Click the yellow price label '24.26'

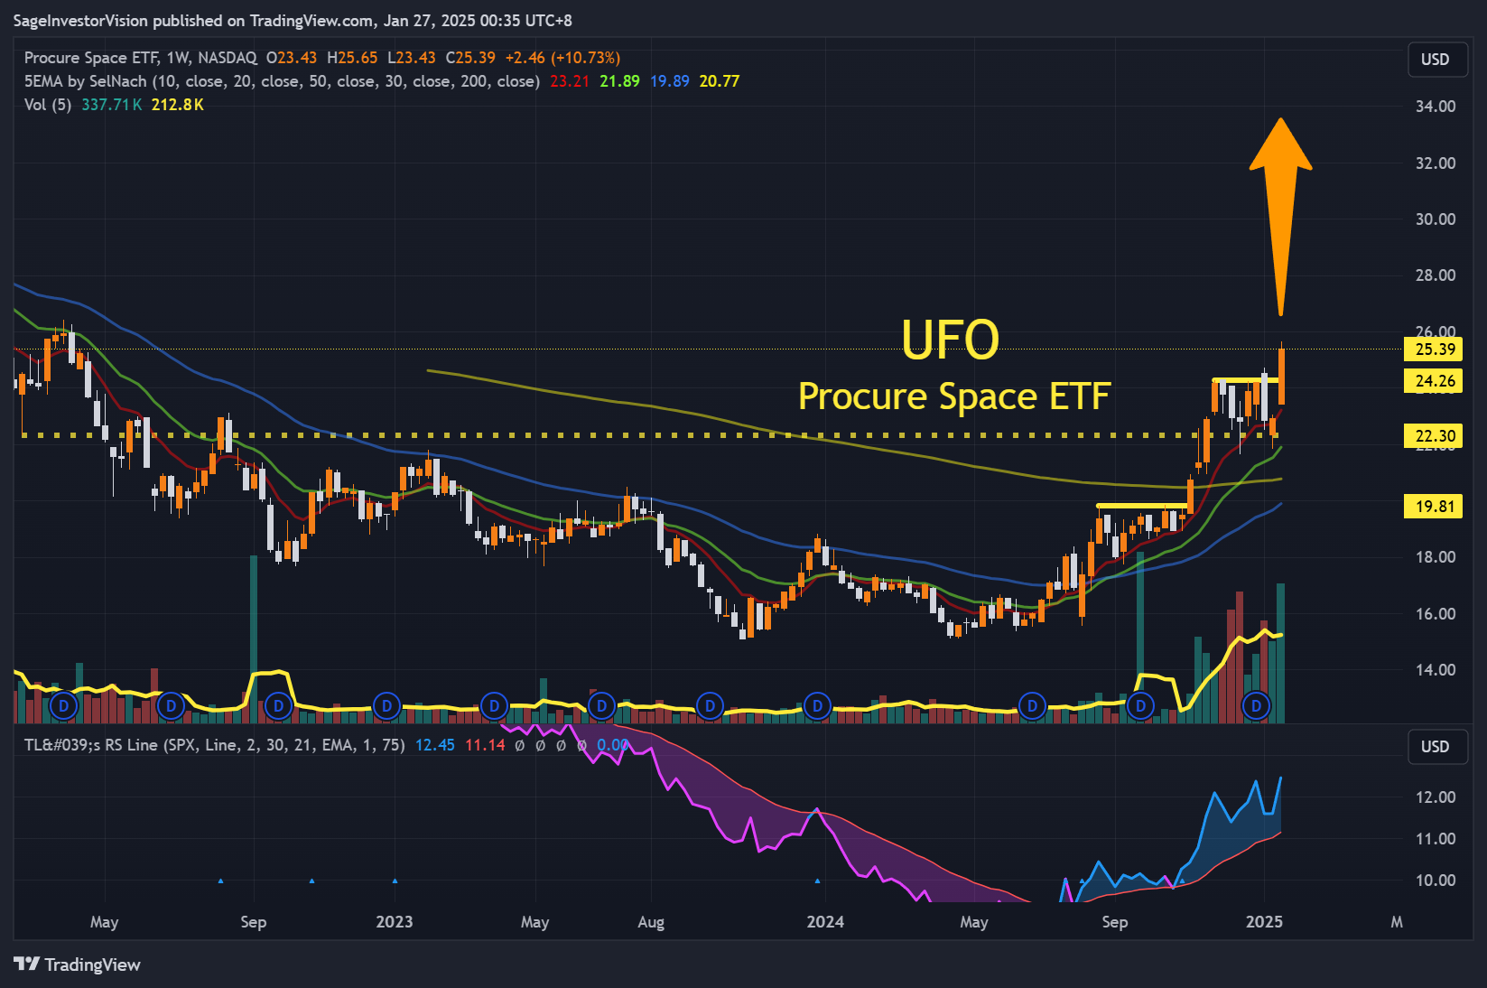(1434, 380)
